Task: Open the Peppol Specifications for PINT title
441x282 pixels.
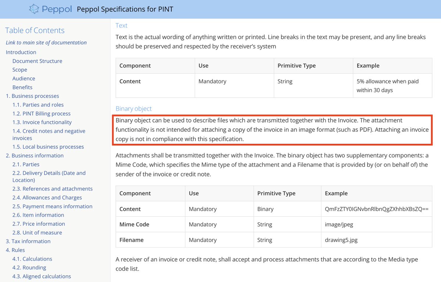Action: [125, 9]
